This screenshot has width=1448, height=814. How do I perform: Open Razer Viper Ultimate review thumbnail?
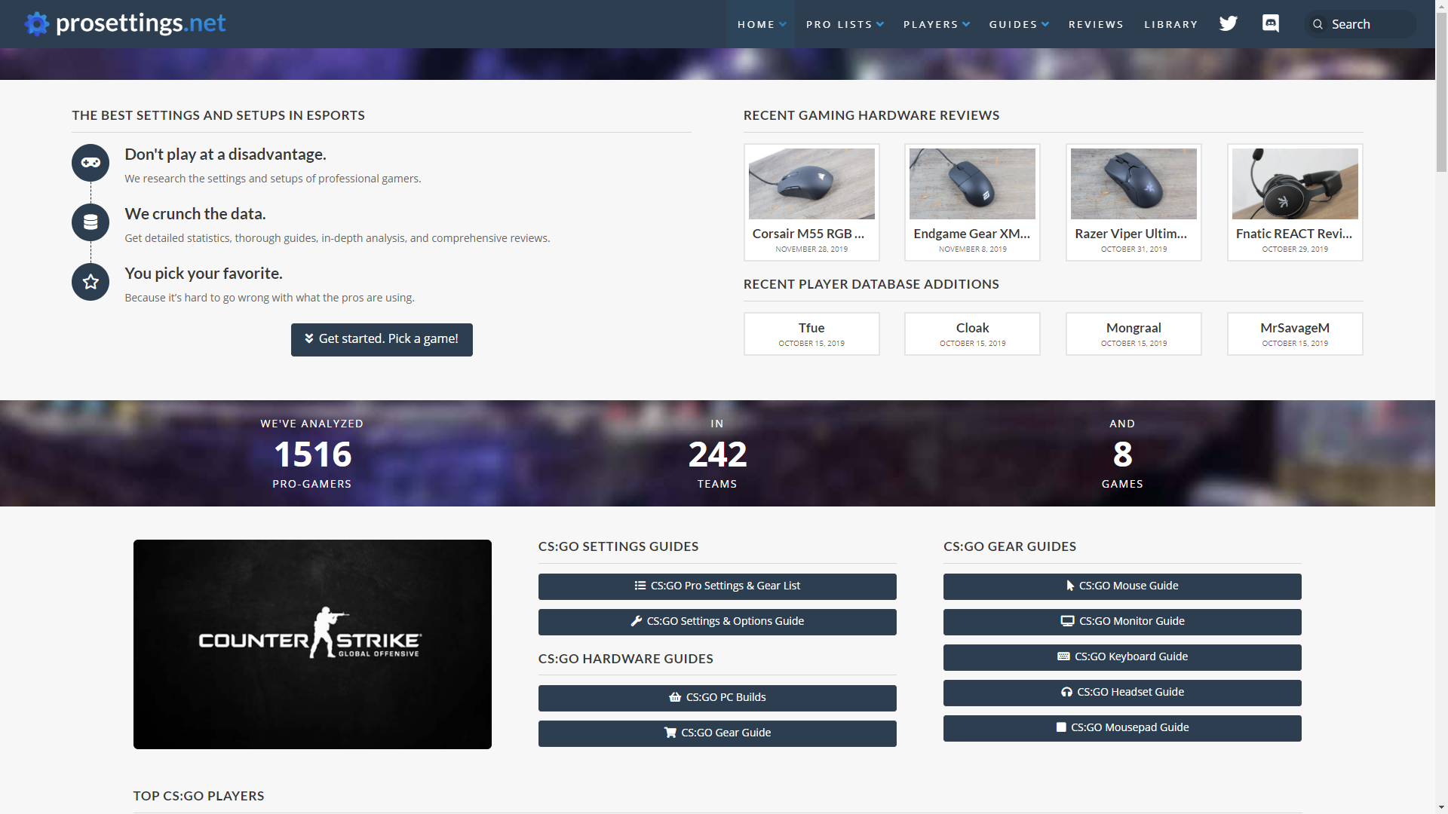(1133, 184)
